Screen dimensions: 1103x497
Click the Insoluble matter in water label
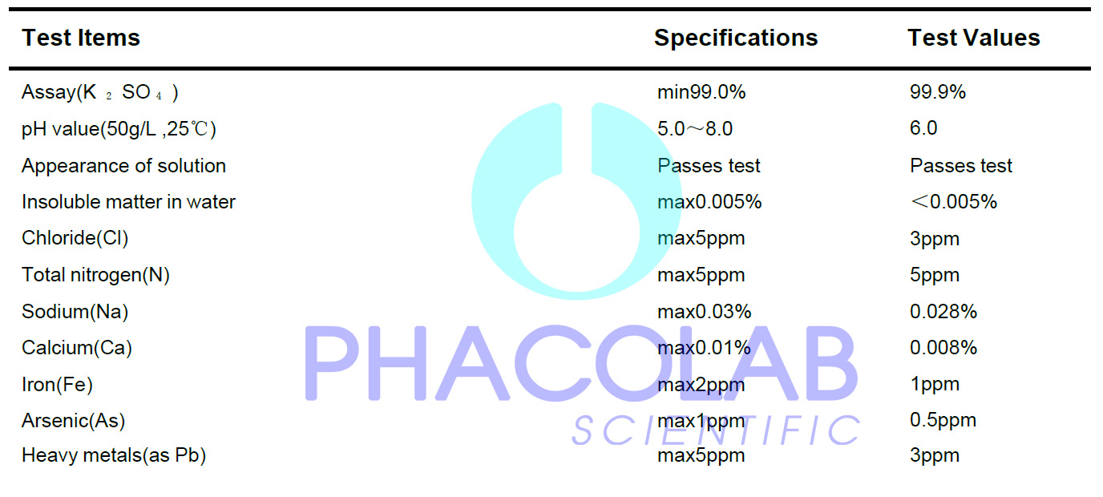click(128, 202)
